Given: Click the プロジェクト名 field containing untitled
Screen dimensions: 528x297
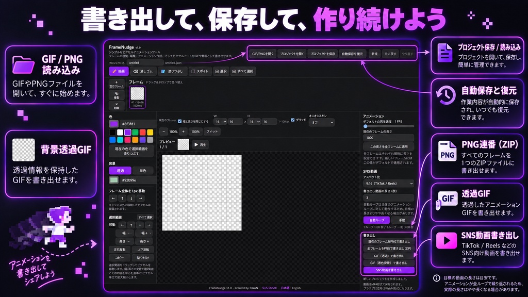Looking at the screenshot, I should [145, 62].
